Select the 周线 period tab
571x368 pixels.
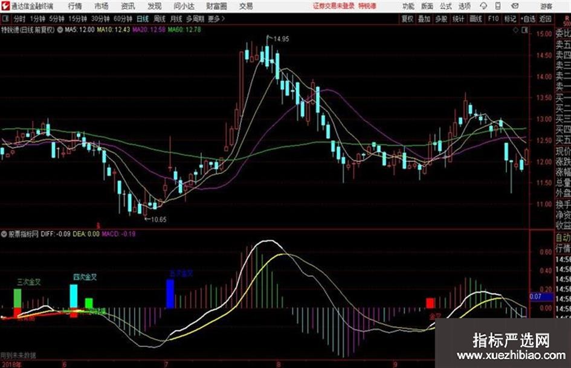[160, 19]
